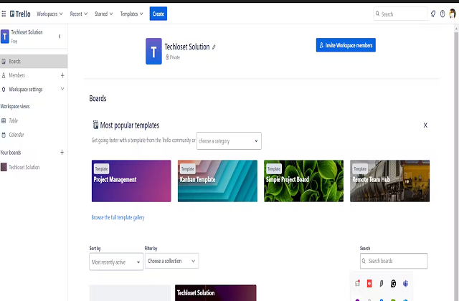Dismiss Most popular templates with the X
This screenshot has width=459, height=301.
(x=425, y=125)
